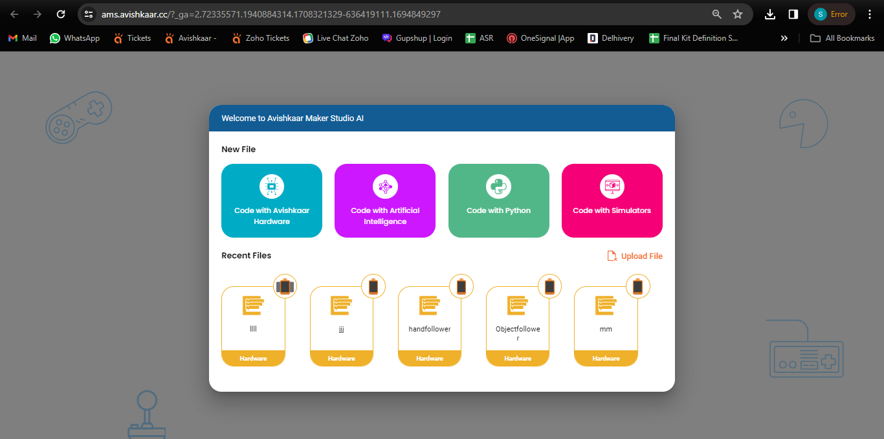Click Hardware label under handfollower file
Viewport: 884px width, 439px height.
[x=430, y=358]
